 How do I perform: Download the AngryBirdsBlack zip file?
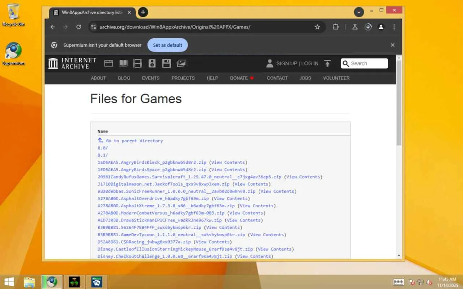[x=152, y=162]
